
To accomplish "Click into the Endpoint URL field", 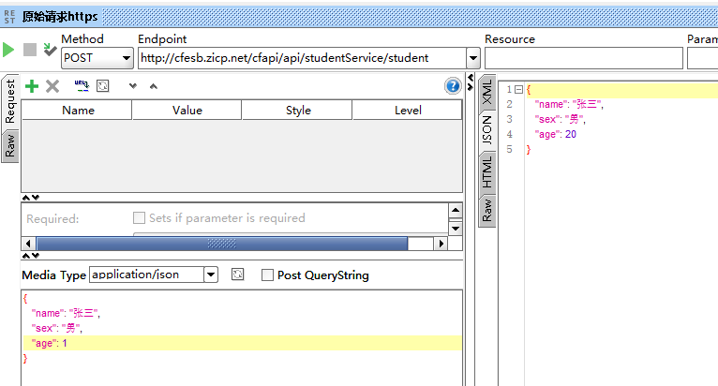I will point(302,58).
